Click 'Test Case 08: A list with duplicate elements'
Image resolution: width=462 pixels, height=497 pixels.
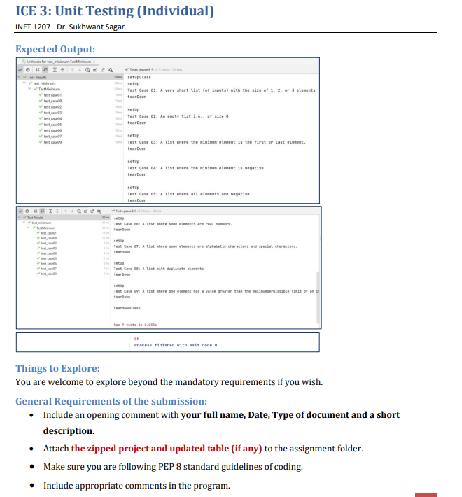tap(159, 269)
